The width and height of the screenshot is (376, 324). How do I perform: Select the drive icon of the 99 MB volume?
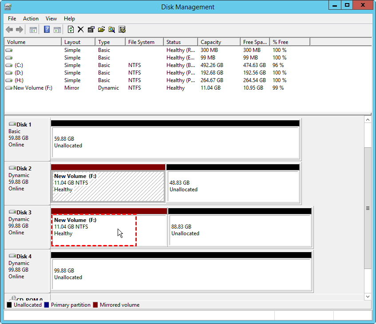click(x=9, y=58)
